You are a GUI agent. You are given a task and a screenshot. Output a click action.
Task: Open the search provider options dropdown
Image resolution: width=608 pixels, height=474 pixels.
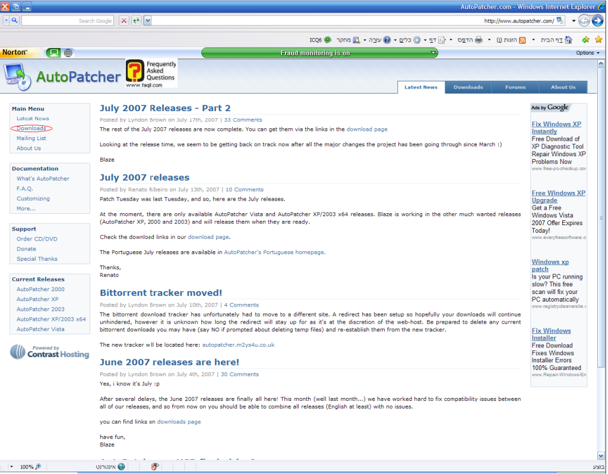[x=6, y=20]
